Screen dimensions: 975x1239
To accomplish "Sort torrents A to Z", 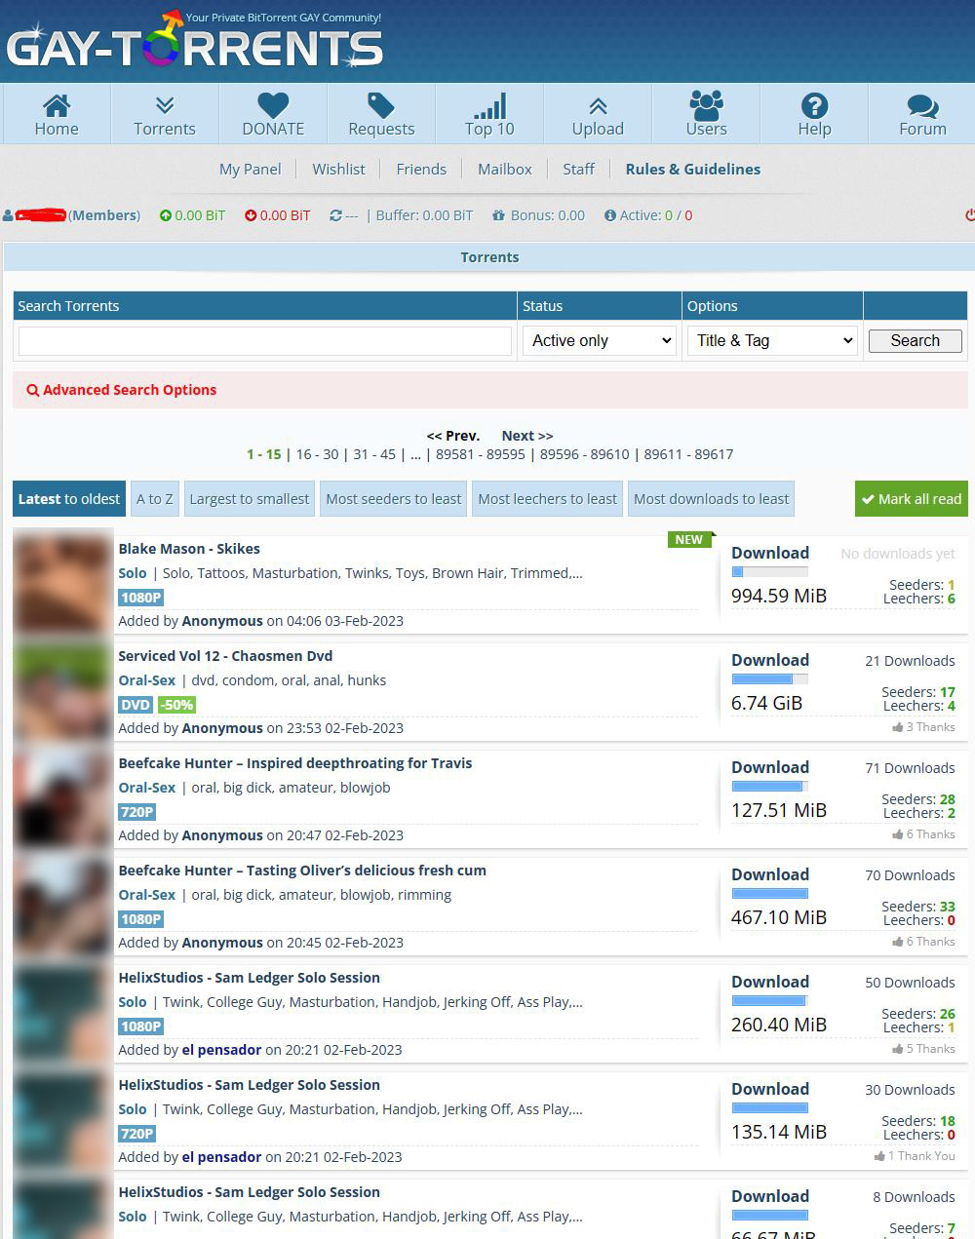I will (x=155, y=499).
